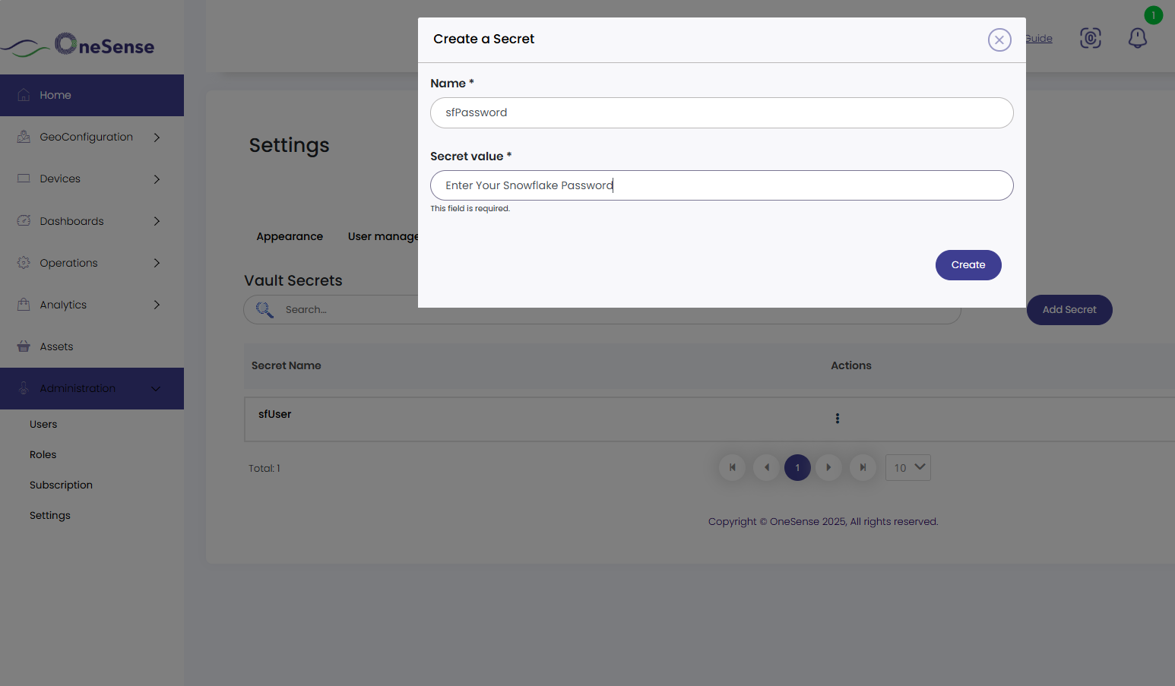The width and height of the screenshot is (1175, 686).
Task: Go to next page arrow
Action: pyautogui.click(x=828, y=468)
